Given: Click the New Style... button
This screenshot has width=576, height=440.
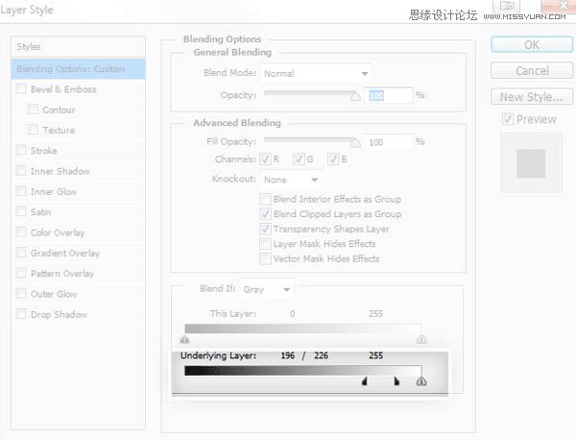Looking at the screenshot, I should [x=532, y=96].
